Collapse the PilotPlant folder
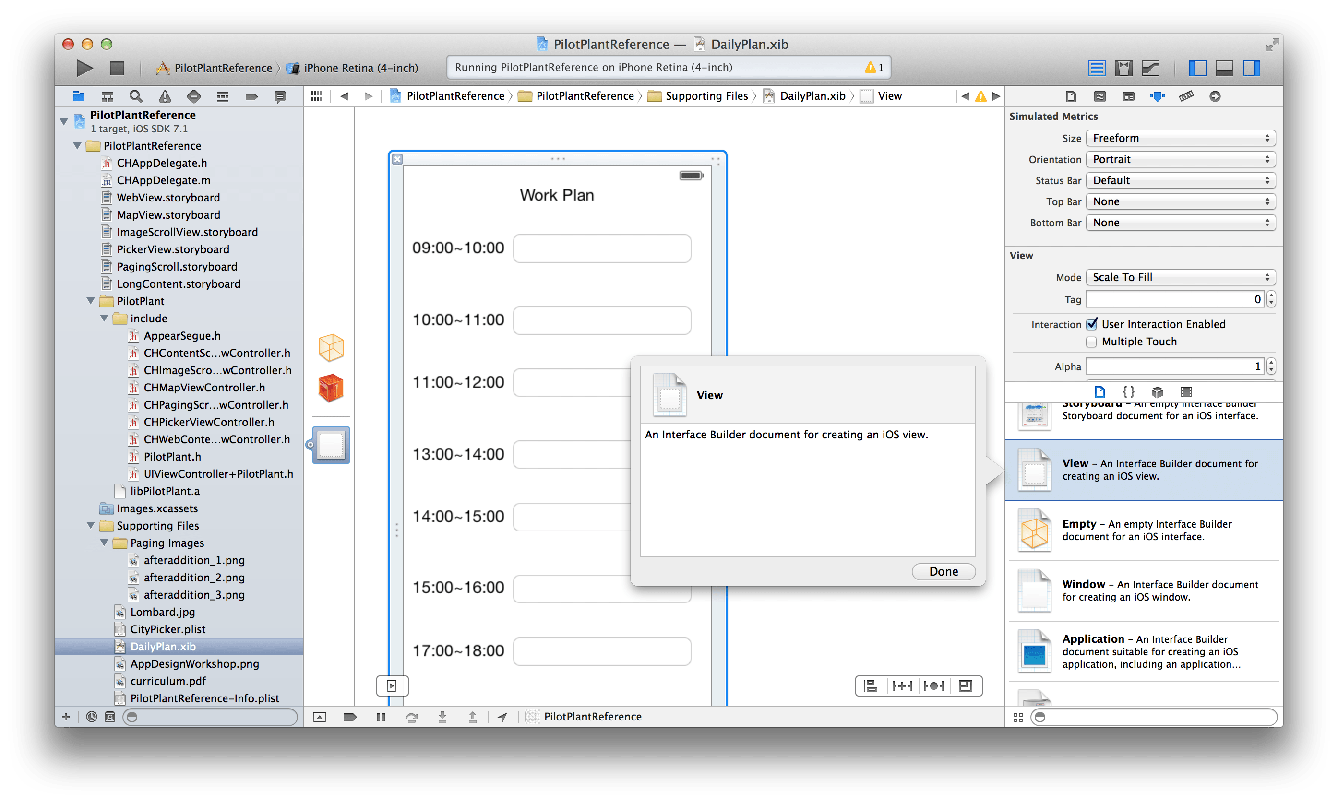Image resolution: width=1338 pixels, height=803 pixels. pos(91,301)
